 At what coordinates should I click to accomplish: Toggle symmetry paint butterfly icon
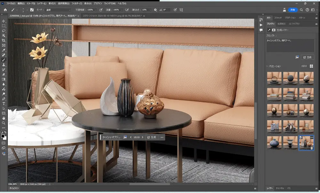[x=181, y=10]
